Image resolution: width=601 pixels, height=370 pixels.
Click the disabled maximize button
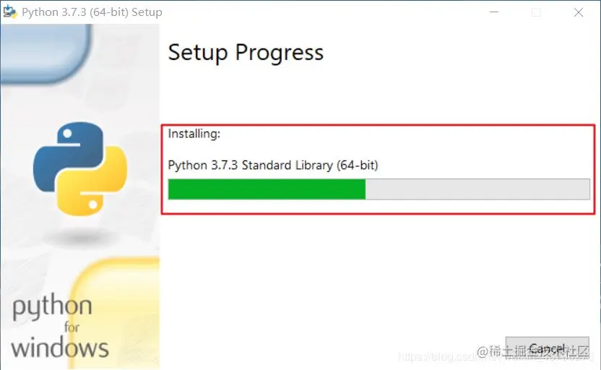coord(536,13)
